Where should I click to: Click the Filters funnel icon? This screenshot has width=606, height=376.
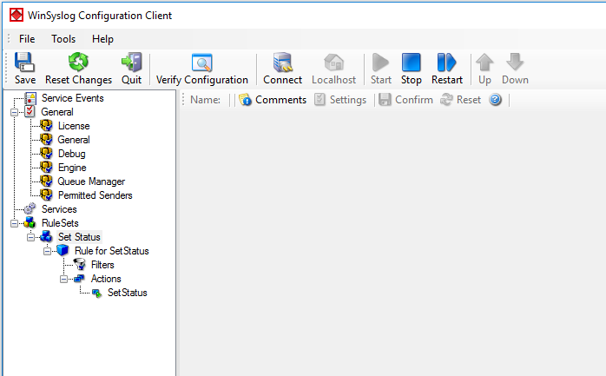pyautogui.click(x=80, y=265)
